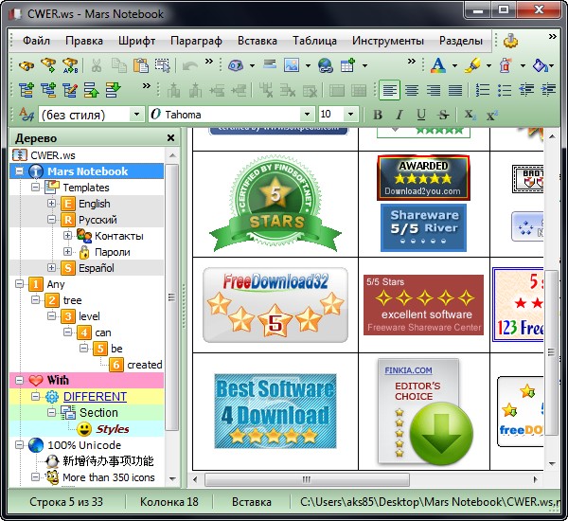
Task: Click the Best Software 4 Download badge
Action: 275,412
